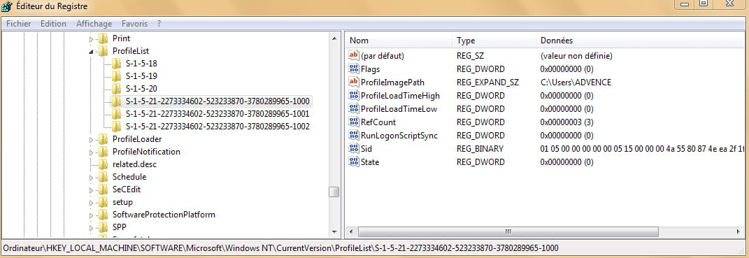This screenshot has width=749, height=258.
Task: Select key S-1-5-21-...-1002
Action: pyautogui.click(x=217, y=126)
